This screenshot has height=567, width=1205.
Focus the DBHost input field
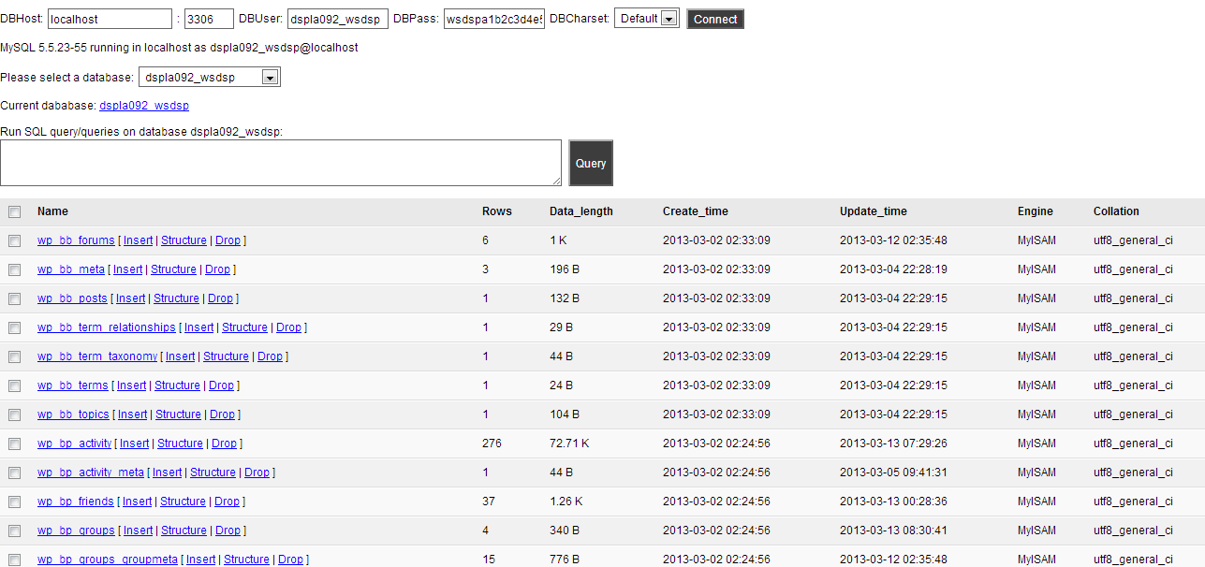tap(110, 19)
